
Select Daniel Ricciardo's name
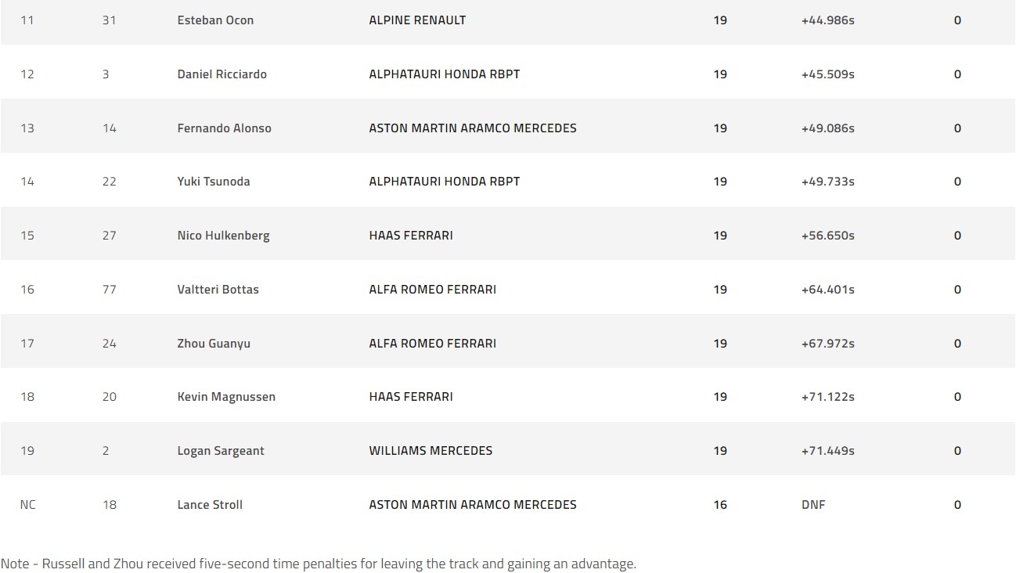pos(222,74)
